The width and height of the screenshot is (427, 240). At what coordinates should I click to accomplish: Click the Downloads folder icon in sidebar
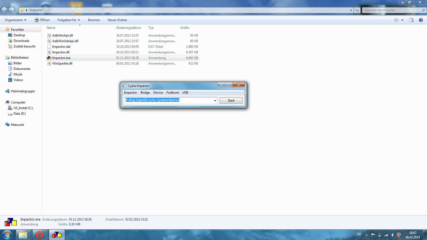click(10, 41)
